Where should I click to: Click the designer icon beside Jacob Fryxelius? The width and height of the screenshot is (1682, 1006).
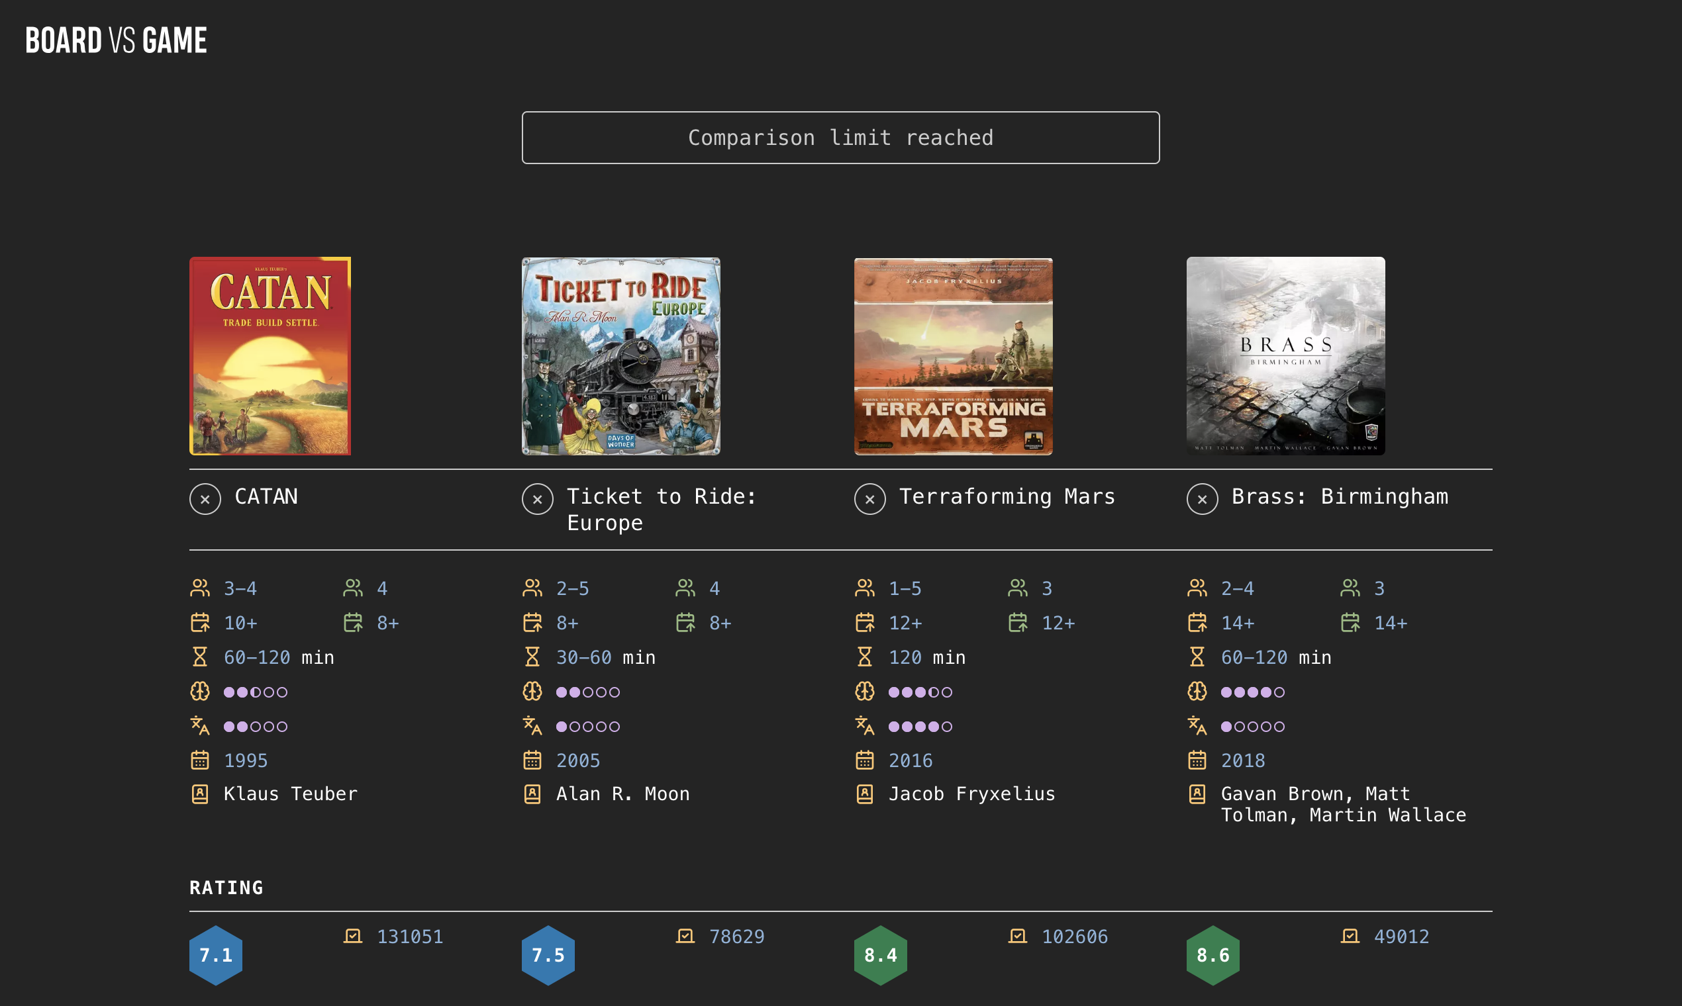point(864,794)
